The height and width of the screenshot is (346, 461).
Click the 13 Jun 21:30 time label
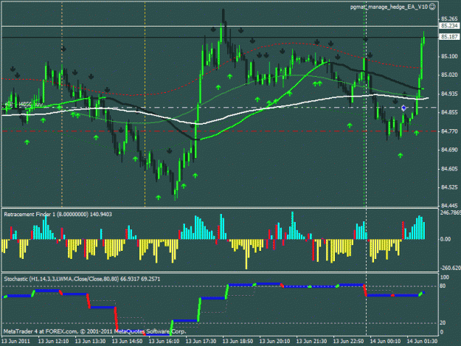[311, 342]
